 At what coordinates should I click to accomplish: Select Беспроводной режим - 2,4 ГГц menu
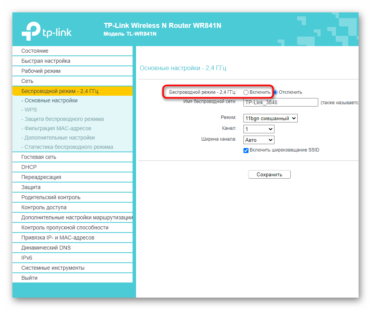[72, 91]
